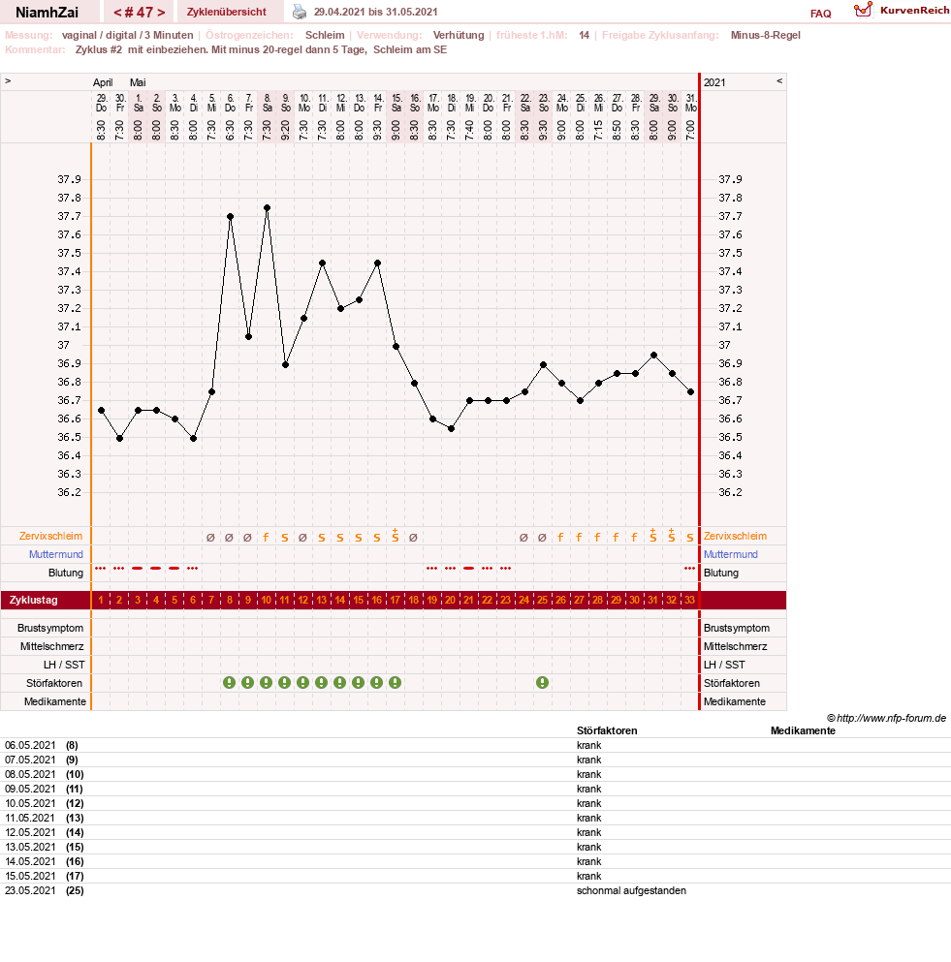Click the Störfaktoren icon for cycle day 15
951x962 pixels.
coord(358,682)
